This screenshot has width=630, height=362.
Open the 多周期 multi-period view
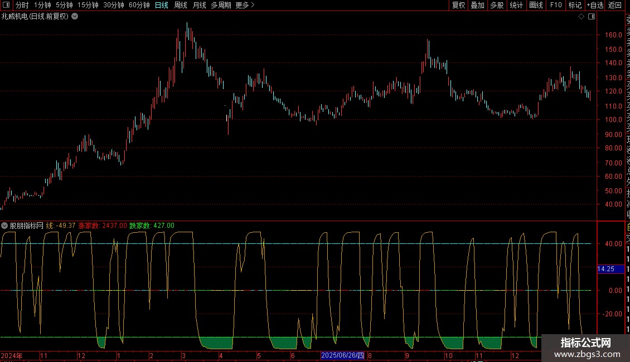tap(221, 5)
